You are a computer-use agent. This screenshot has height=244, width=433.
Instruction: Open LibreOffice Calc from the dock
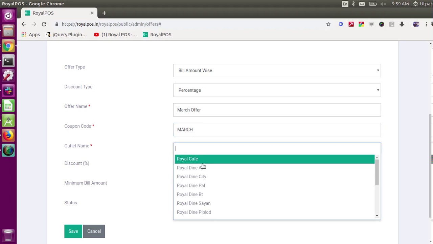coord(8,105)
